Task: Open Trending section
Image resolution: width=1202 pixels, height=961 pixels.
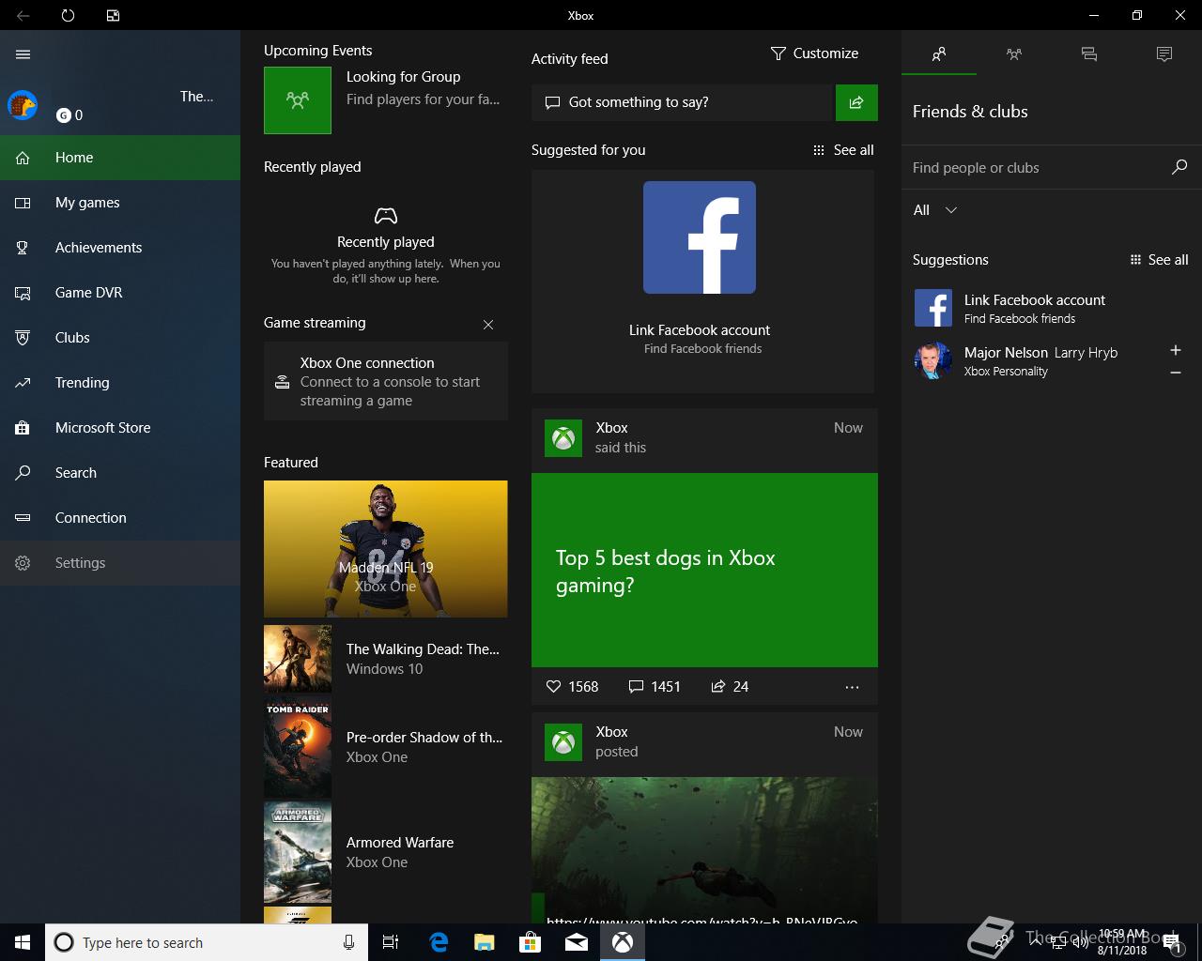Action: 120,383
